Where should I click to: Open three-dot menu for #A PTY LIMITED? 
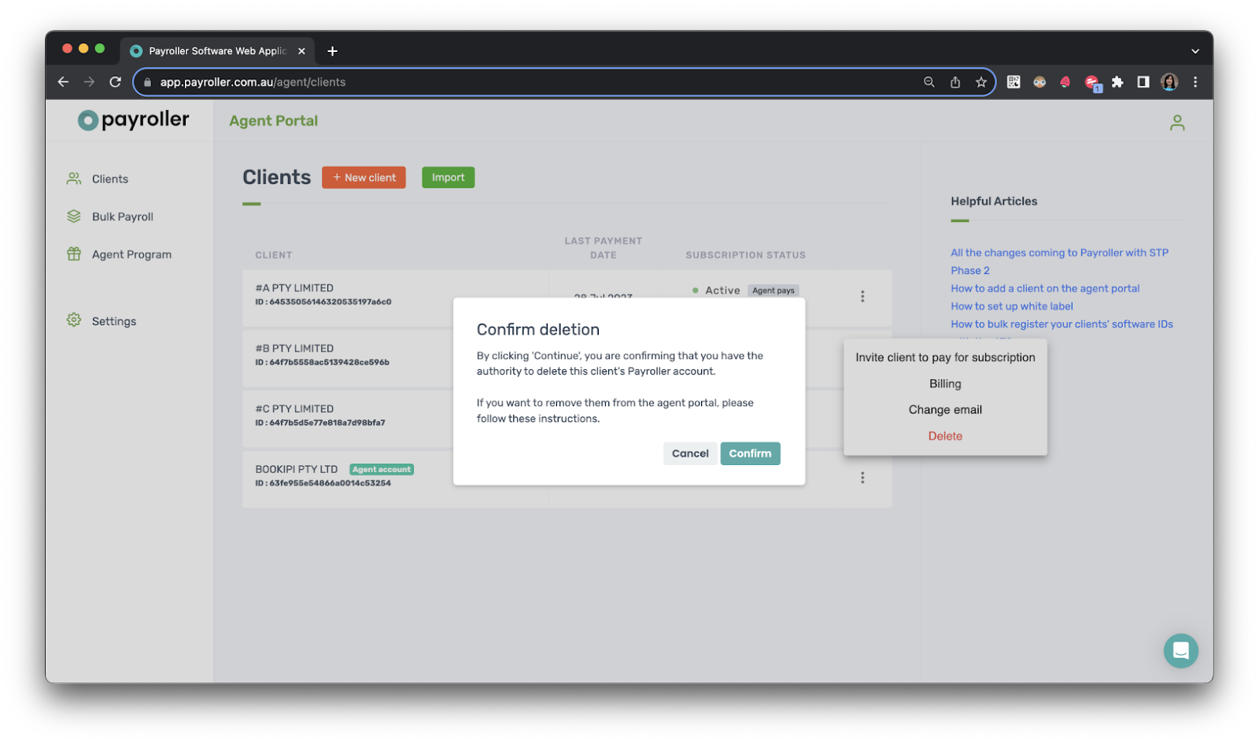point(862,297)
